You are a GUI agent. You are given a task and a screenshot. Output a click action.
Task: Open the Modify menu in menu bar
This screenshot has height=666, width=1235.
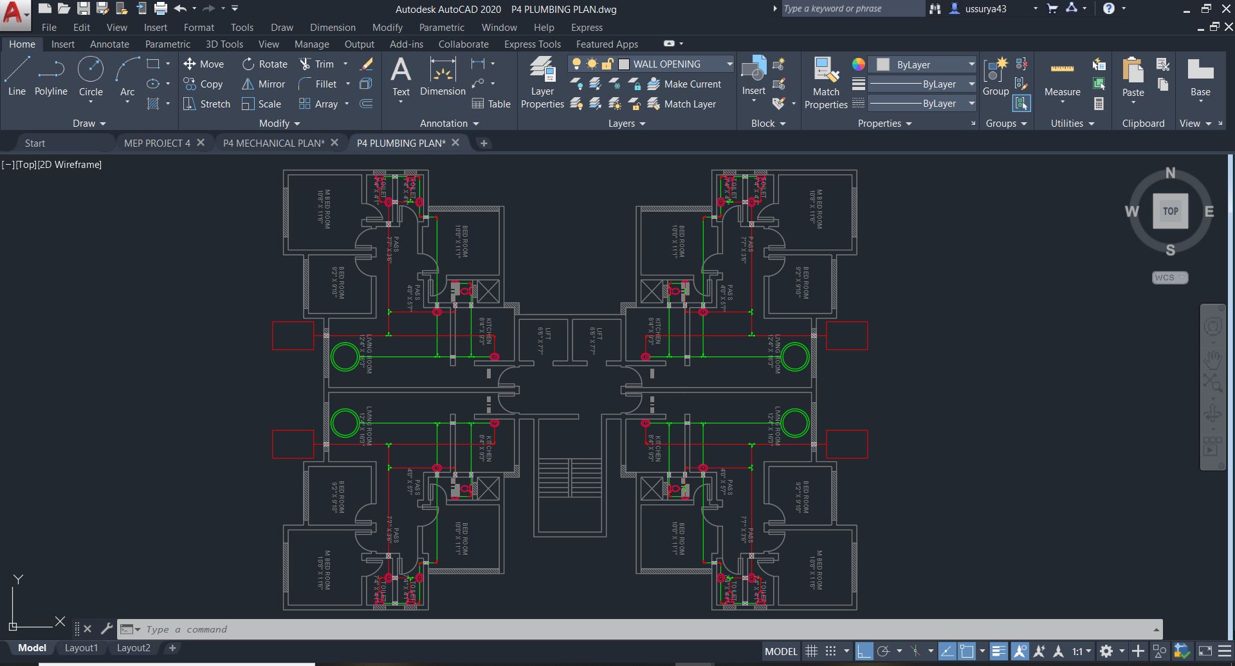click(x=387, y=28)
